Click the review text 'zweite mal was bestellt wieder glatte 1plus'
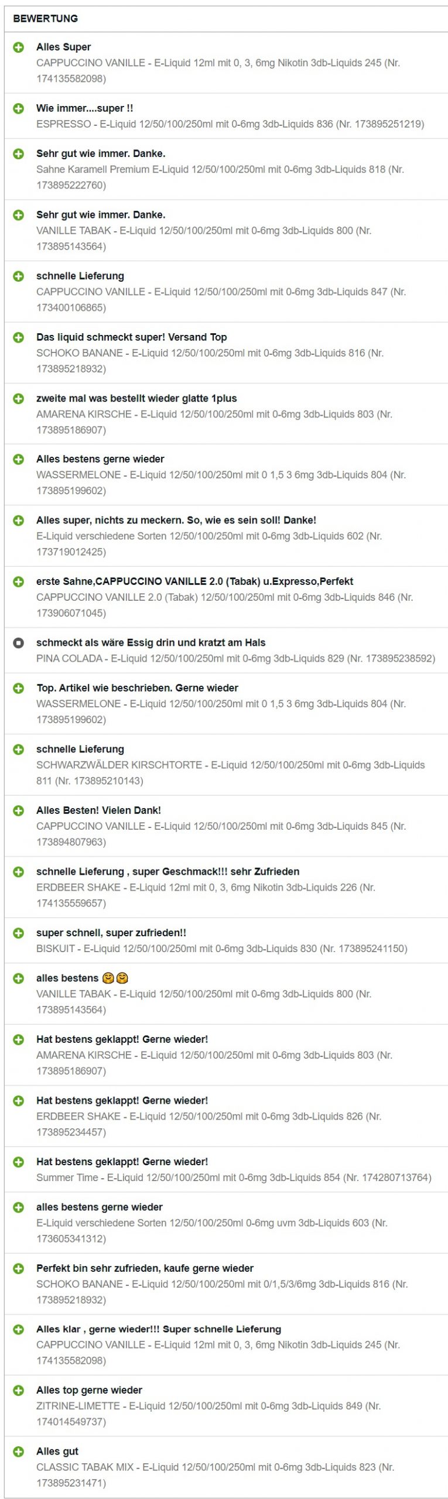The image size is (448, 1499). pos(136,398)
